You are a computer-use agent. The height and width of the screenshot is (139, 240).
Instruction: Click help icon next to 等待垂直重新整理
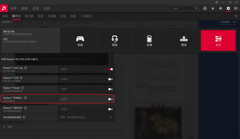click(24, 117)
